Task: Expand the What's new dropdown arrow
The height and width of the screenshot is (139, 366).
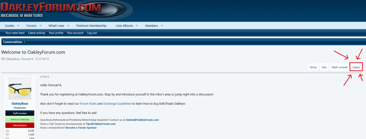Action: pyautogui.click(x=68, y=26)
